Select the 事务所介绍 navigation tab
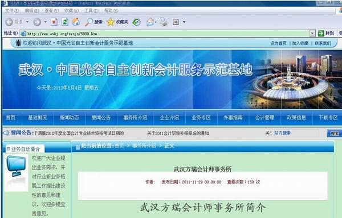The image size is (342, 218). [135, 118]
